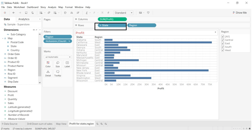Open the Standard fit dropdown

pos(123,13)
